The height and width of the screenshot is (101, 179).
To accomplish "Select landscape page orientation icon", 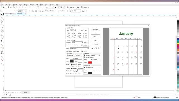I will 36,11.
